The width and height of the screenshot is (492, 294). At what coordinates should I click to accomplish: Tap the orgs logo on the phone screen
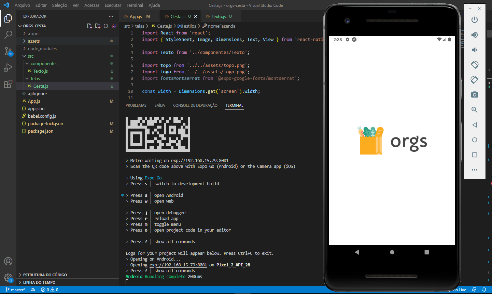pos(392,141)
